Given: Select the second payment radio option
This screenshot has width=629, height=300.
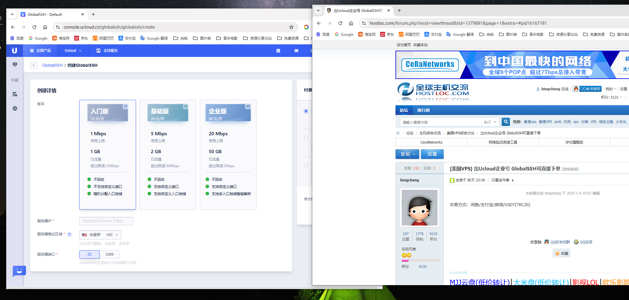Looking at the screenshot, I should point(306,138).
